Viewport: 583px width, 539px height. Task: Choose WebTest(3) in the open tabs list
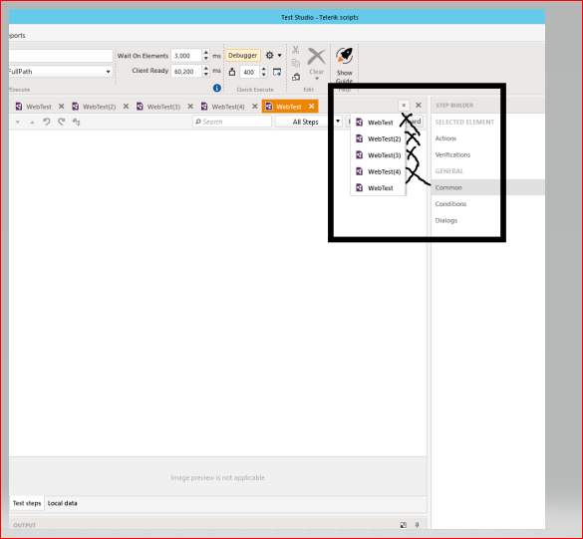[378, 155]
